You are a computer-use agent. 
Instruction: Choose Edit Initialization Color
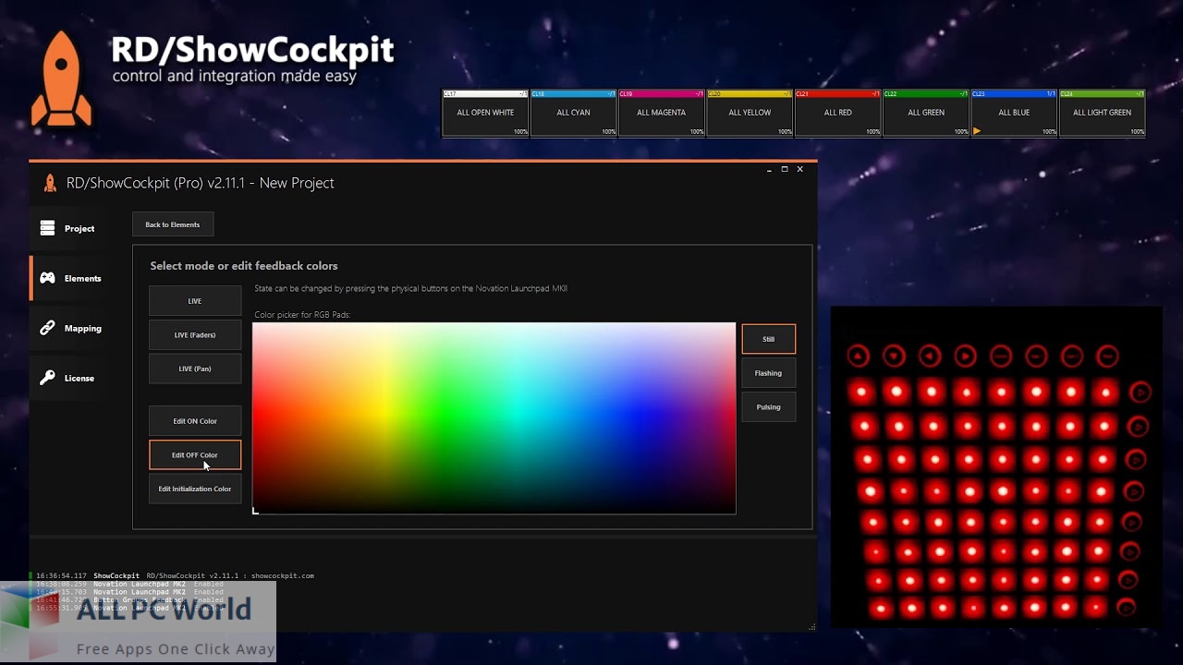195,489
